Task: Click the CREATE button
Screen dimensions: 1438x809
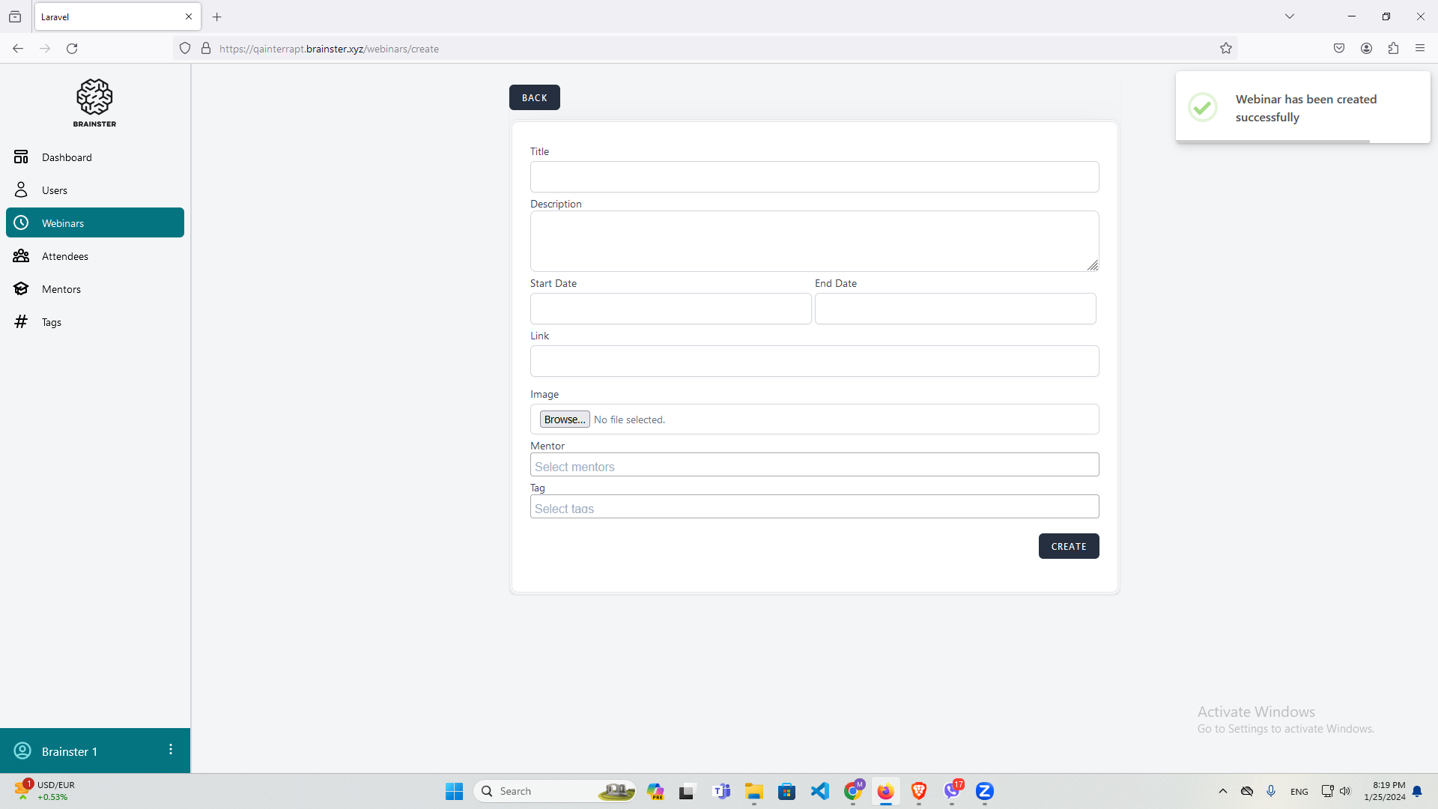Action: tap(1068, 546)
